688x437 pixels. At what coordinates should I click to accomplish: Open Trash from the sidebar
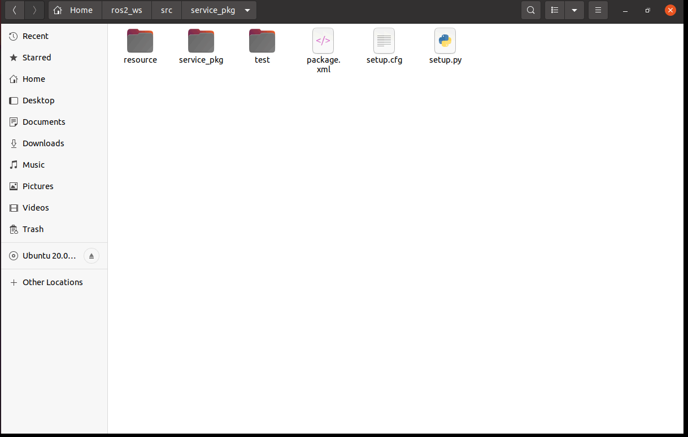pos(33,229)
